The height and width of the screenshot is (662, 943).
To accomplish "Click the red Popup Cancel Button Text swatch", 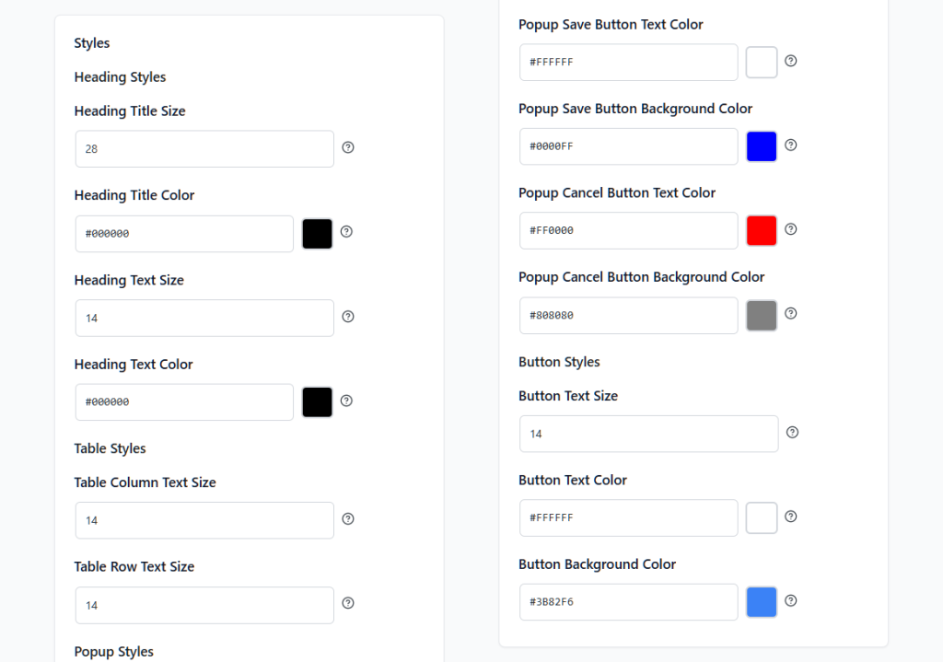I will tap(761, 229).
